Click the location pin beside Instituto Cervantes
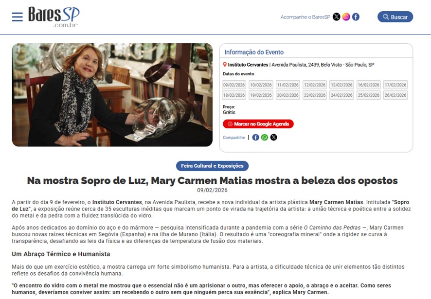Image resolution: width=431 pixels, height=299 pixels. click(x=225, y=65)
